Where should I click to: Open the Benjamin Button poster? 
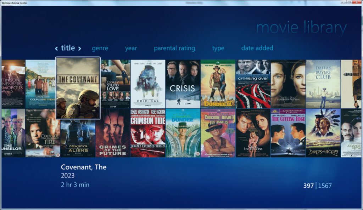tap(288, 84)
